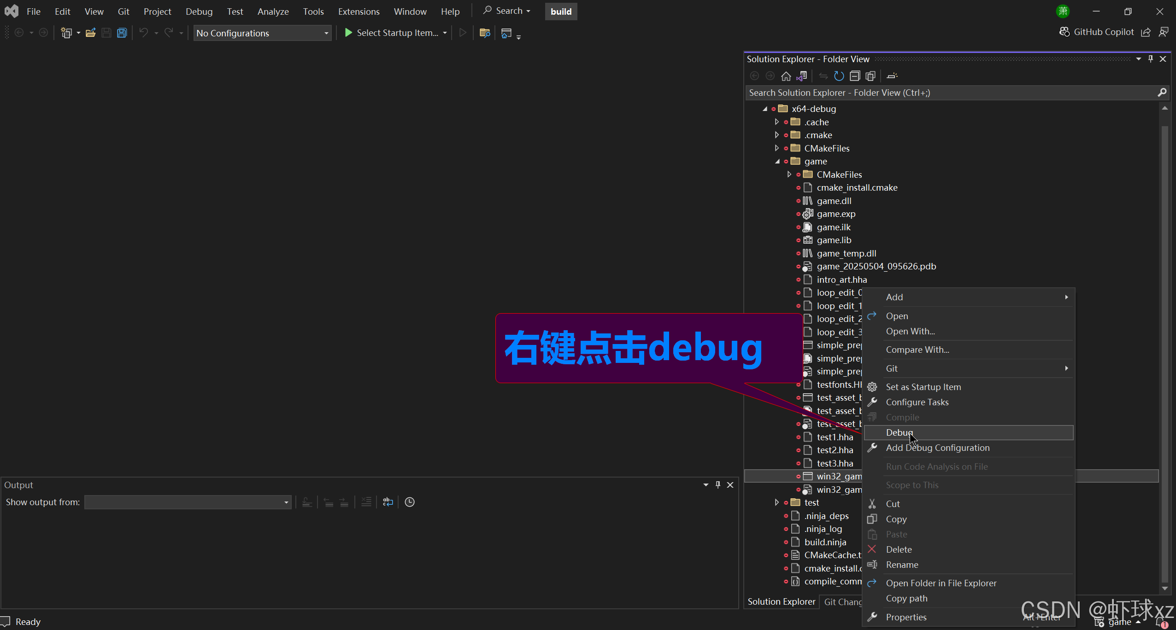Toggle word wrap in Output panel
This screenshot has width=1176, height=630.
(x=388, y=502)
